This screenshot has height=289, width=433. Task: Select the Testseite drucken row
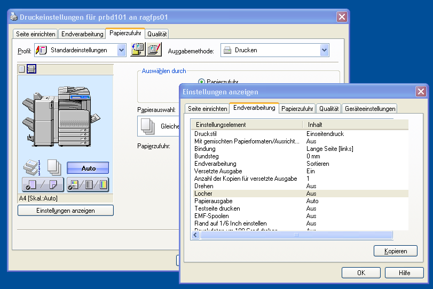[x=300, y=208]
